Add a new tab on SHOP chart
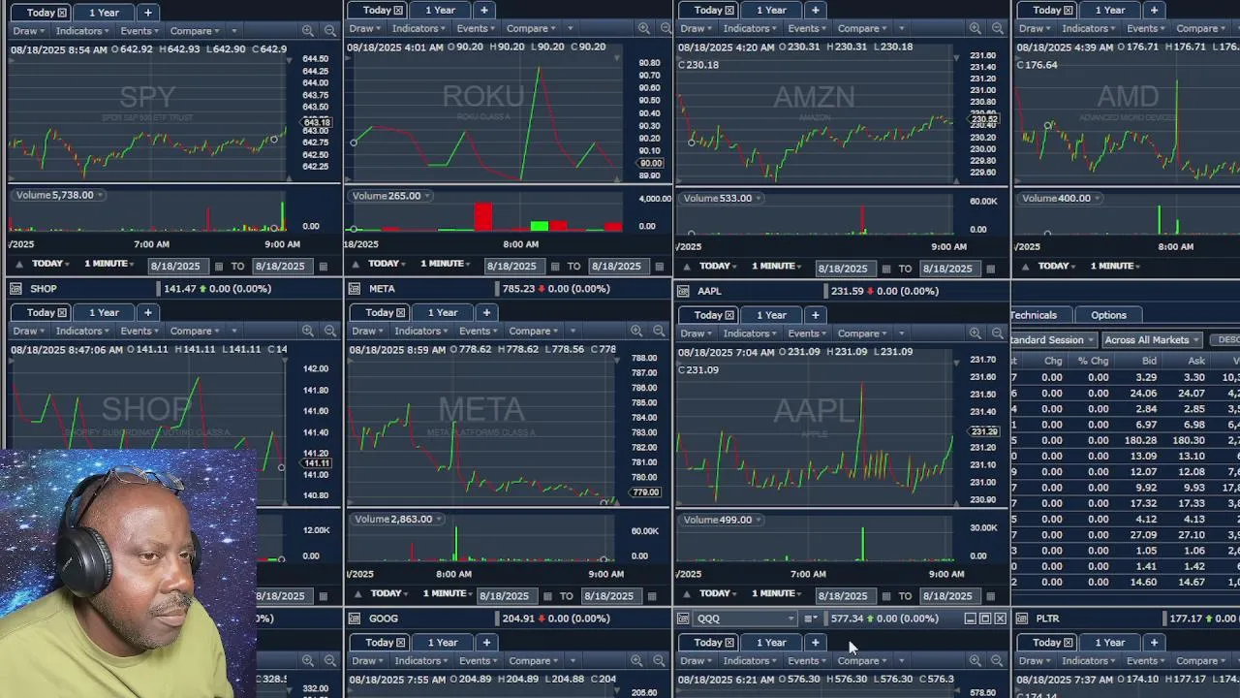This screenshot has width=1240, height=698. click(x=147, y=312)
